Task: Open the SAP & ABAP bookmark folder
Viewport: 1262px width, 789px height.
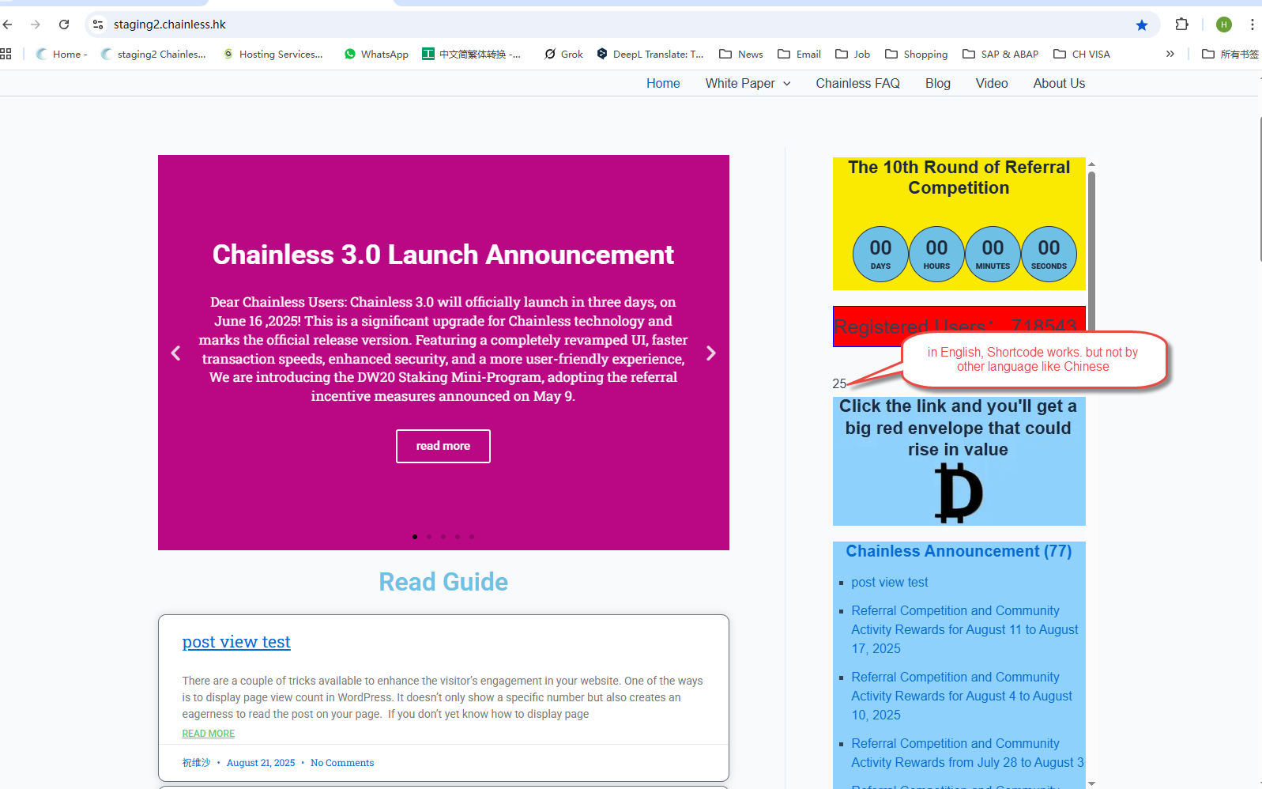Action: pos(1000,54)
